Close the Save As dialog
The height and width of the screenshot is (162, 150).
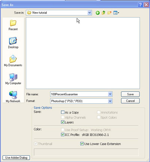pyautogui.click(x=146, y=5)
